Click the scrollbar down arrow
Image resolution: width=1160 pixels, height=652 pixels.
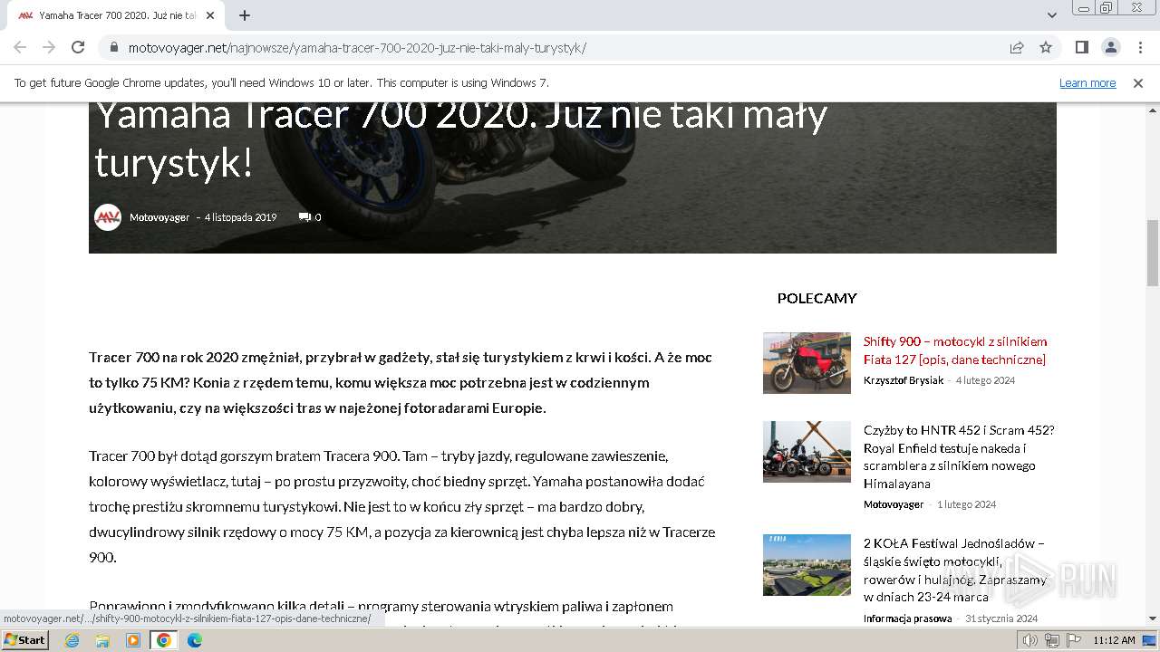(1153, 619)
